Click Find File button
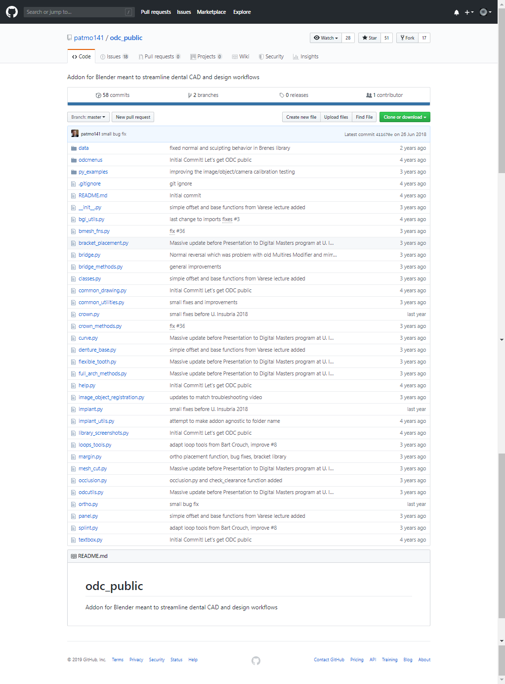 364,117
